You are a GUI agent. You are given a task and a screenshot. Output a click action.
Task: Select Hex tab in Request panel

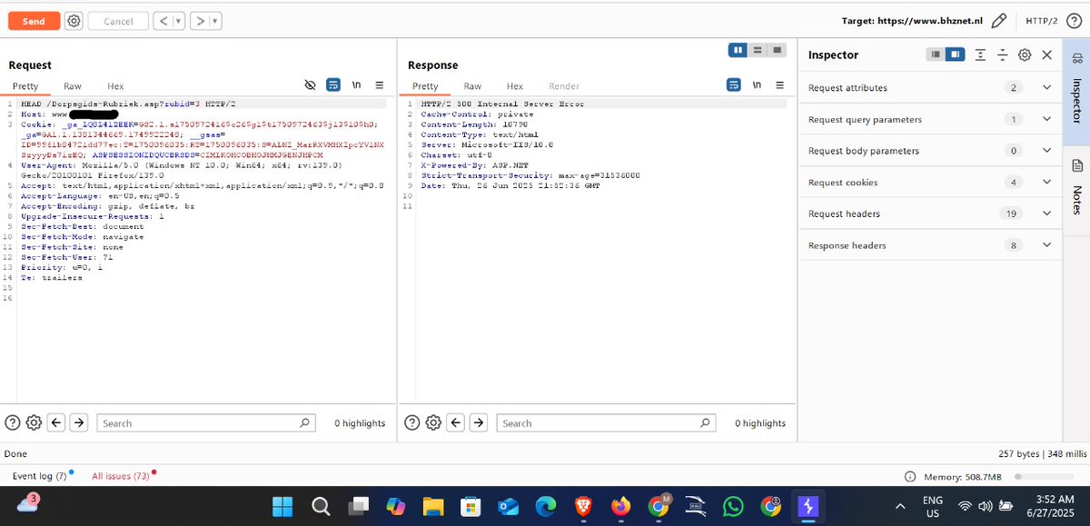(115, 86)
